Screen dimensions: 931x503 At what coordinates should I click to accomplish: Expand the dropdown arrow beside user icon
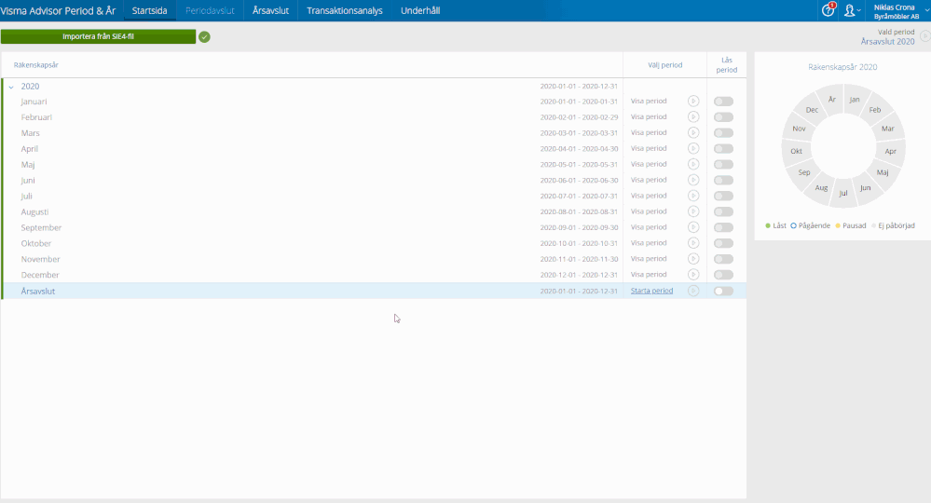tap(859, 12)
